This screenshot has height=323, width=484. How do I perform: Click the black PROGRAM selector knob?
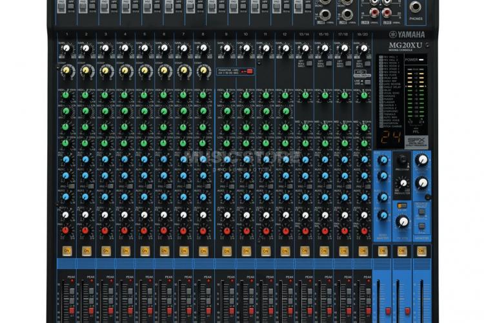[402, 159]
